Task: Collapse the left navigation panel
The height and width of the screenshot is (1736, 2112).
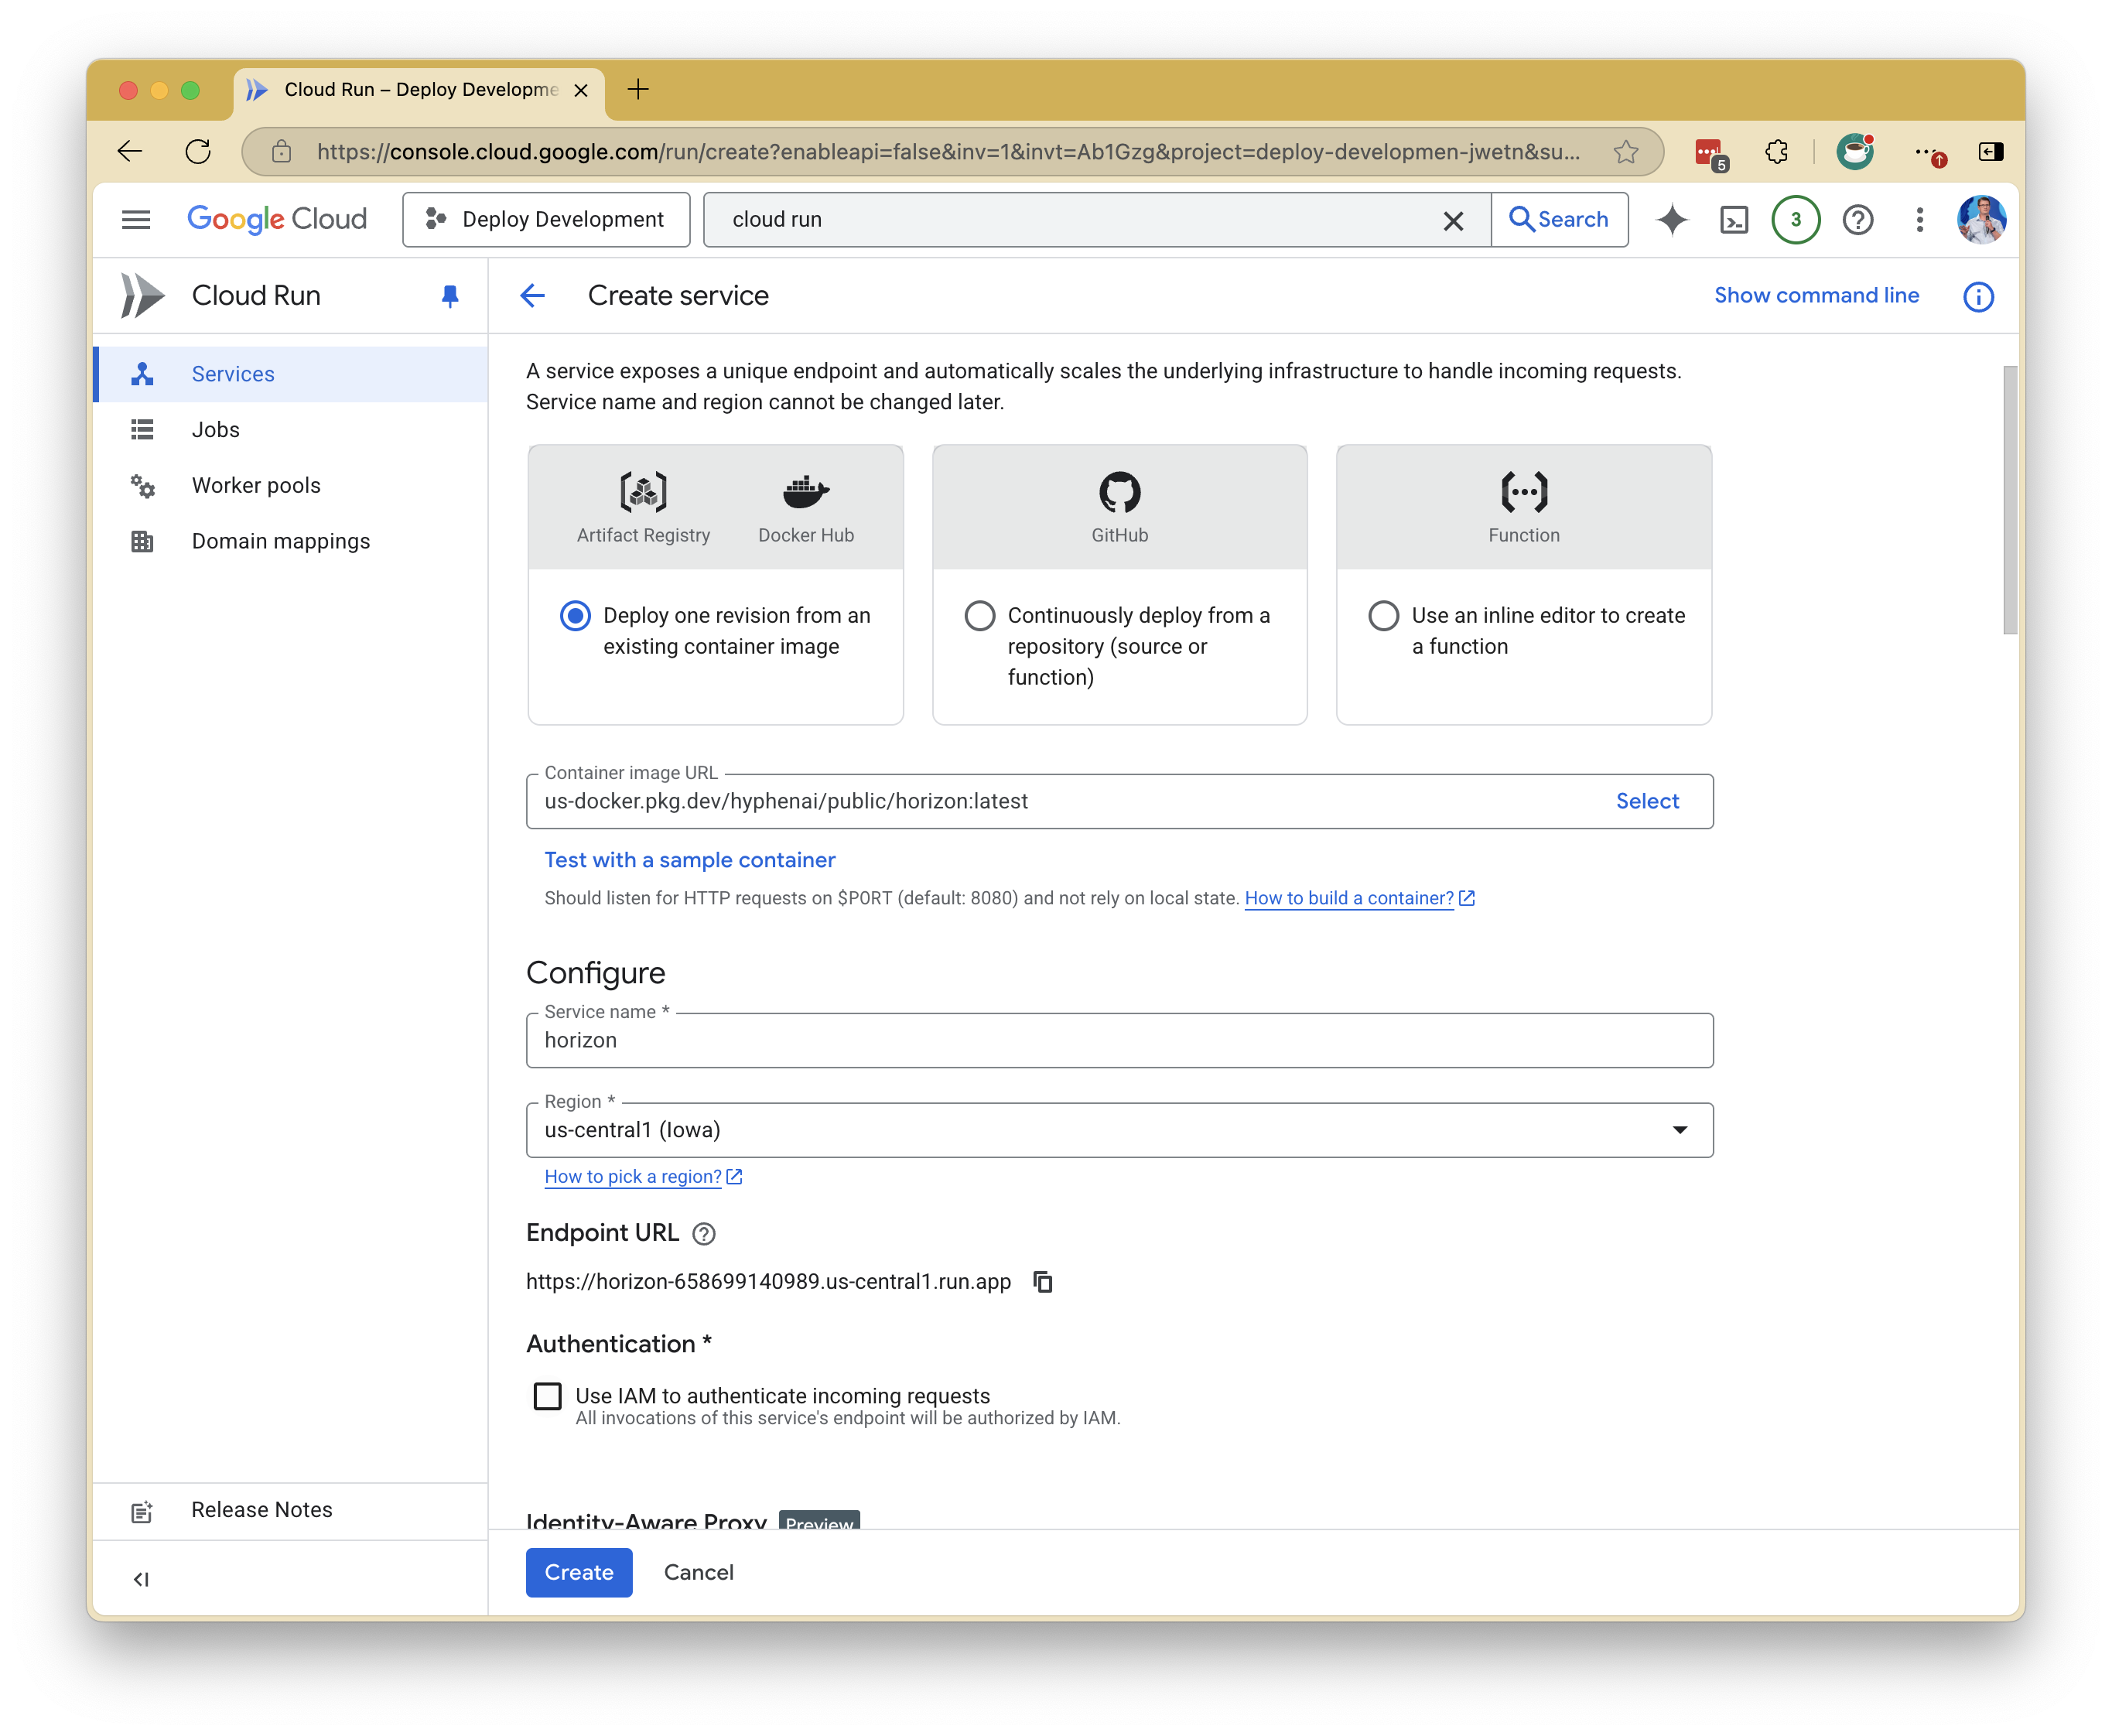Action: (141, 1579)
